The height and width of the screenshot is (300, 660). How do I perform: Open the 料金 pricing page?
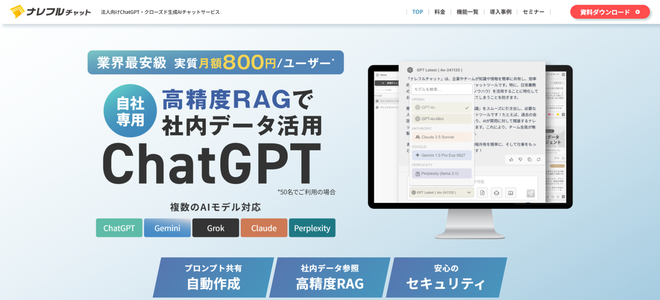440,12
